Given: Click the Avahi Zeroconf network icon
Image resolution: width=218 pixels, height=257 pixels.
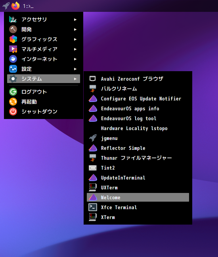Looking at the screenshot, I should (x=93, y=79).
